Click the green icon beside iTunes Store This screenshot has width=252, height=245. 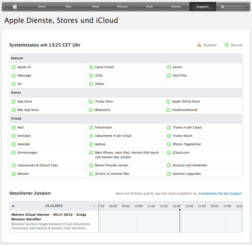pyautogui.click(x=91, y=101)
